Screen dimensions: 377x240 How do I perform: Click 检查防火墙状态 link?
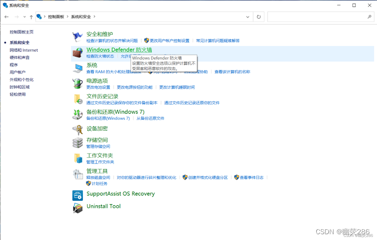point(100,56)
